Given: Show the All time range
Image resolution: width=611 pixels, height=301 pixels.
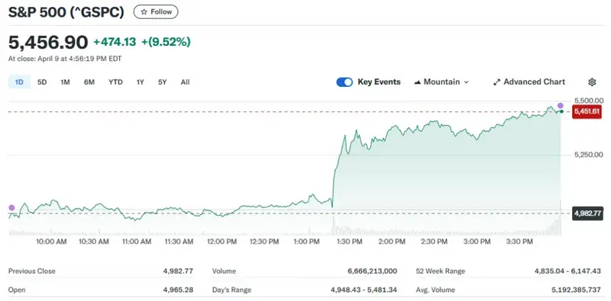Looking at the screenshot, I should (x=186, y=82).
